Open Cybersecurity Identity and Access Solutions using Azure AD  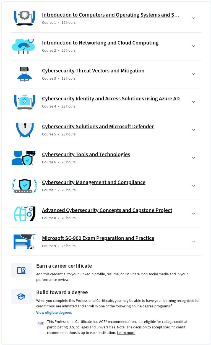coord(111,99)
